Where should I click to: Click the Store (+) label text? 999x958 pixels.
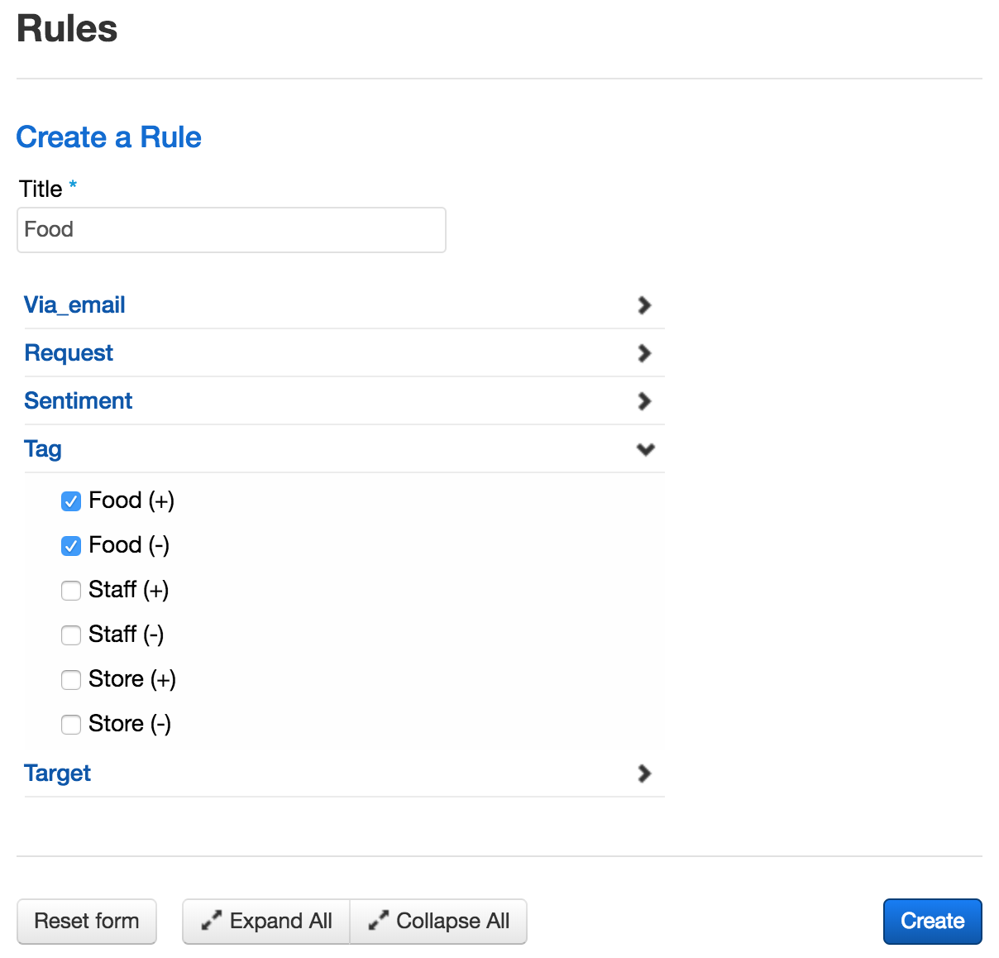point(132,679)
